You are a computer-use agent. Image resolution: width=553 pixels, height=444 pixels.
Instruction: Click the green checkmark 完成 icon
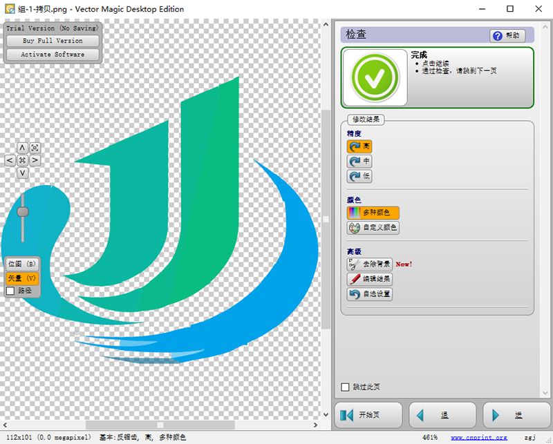[x=375, y=77]
